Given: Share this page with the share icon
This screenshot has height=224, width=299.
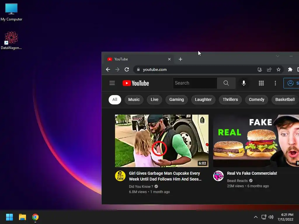Looking at the screenshot, I should (x=269, y=69).
